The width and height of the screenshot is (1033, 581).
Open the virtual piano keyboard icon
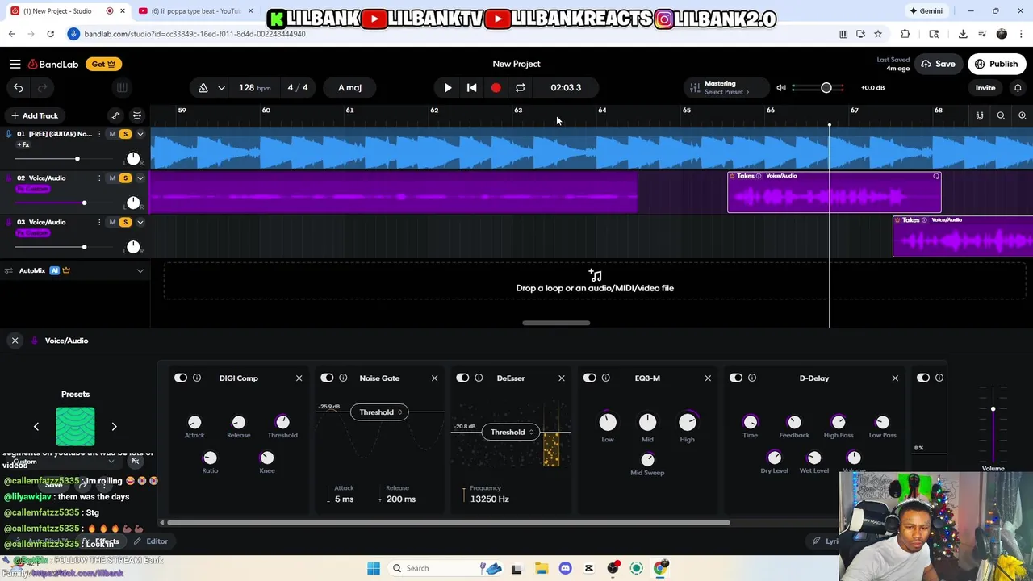click(x=122, y=87)
